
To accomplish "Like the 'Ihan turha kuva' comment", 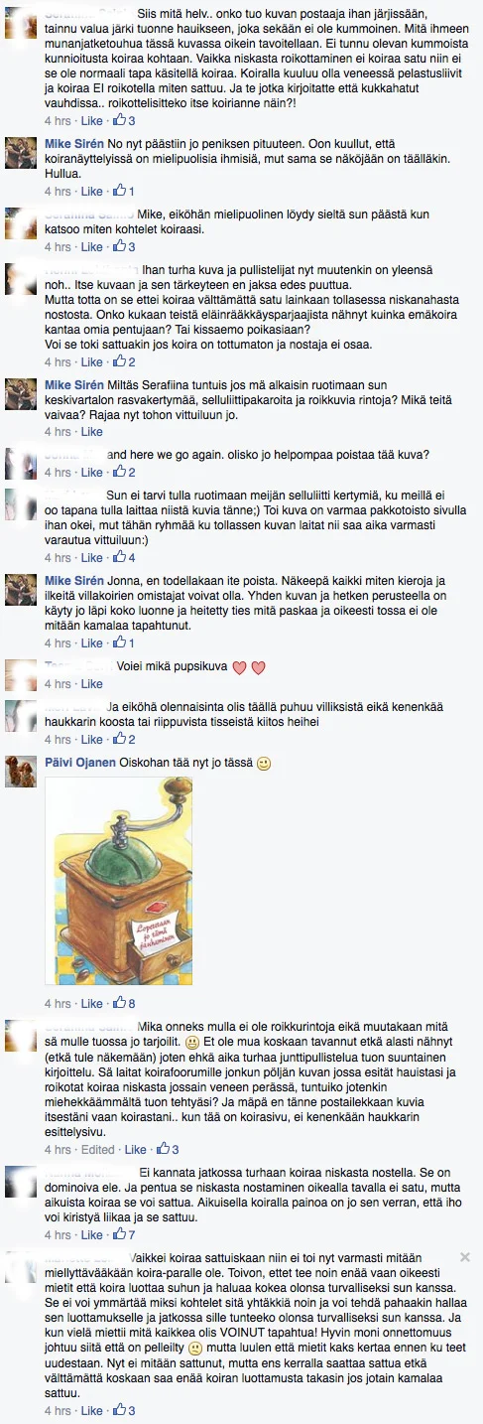I will (x=91, y=362).
